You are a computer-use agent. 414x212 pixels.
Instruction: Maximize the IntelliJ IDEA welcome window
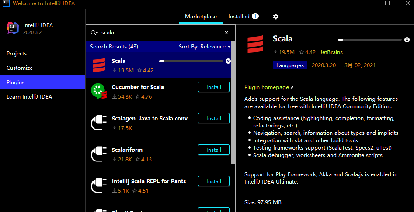387,3
